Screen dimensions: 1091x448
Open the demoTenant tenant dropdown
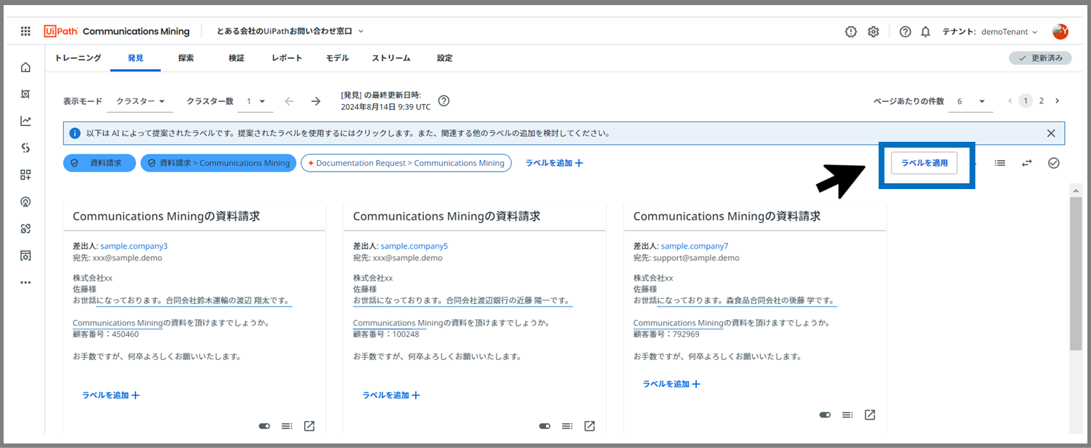click(x=1010, y=31)
